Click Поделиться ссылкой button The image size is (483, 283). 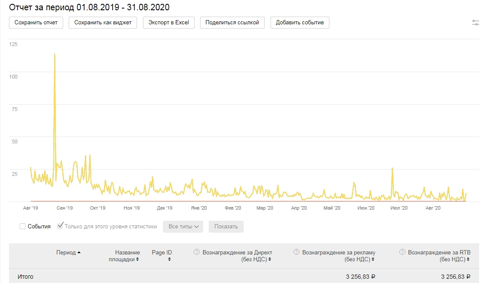[x=232, y=22]
